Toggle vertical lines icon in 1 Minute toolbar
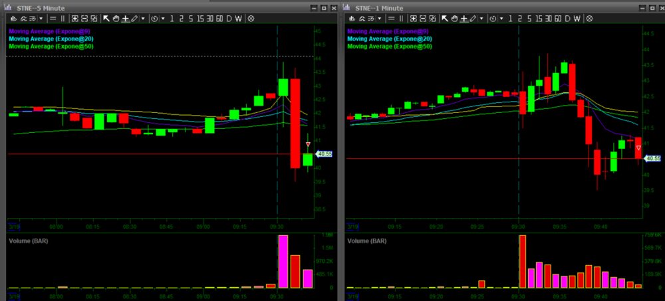 click(401, 19)
